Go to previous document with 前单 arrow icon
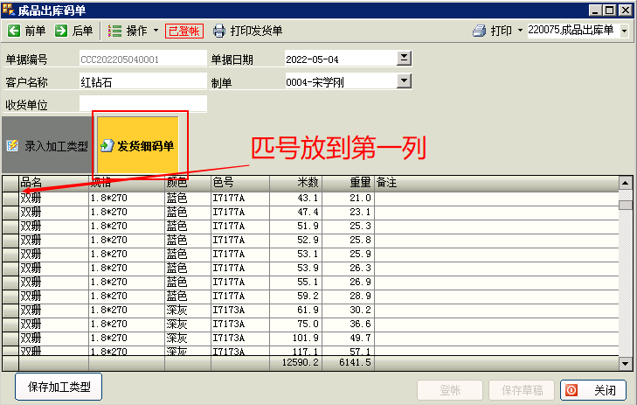Image resolution: width=637 pixels, height=405 pixels. point(14,31)
